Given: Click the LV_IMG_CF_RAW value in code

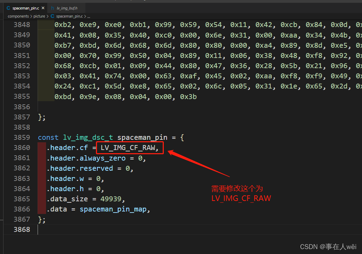Looking at the screenshot, I should coord(128,148).
